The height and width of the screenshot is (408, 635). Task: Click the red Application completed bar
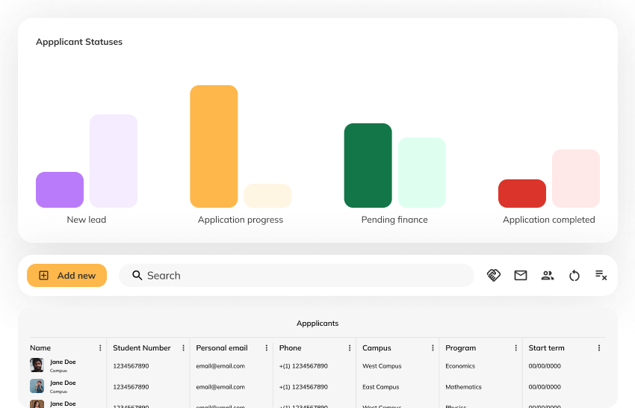click(522, 194)
